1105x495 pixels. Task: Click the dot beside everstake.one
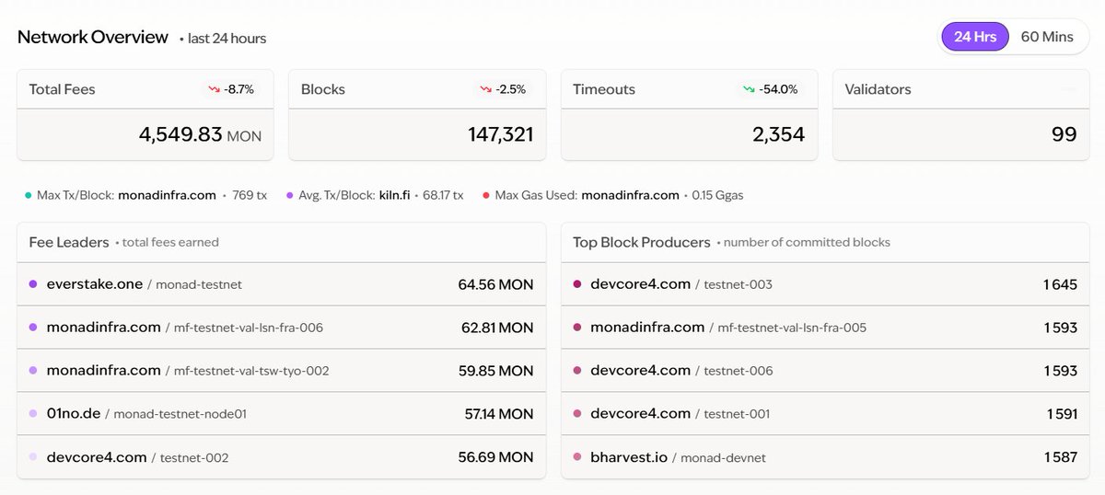[33, 284]
